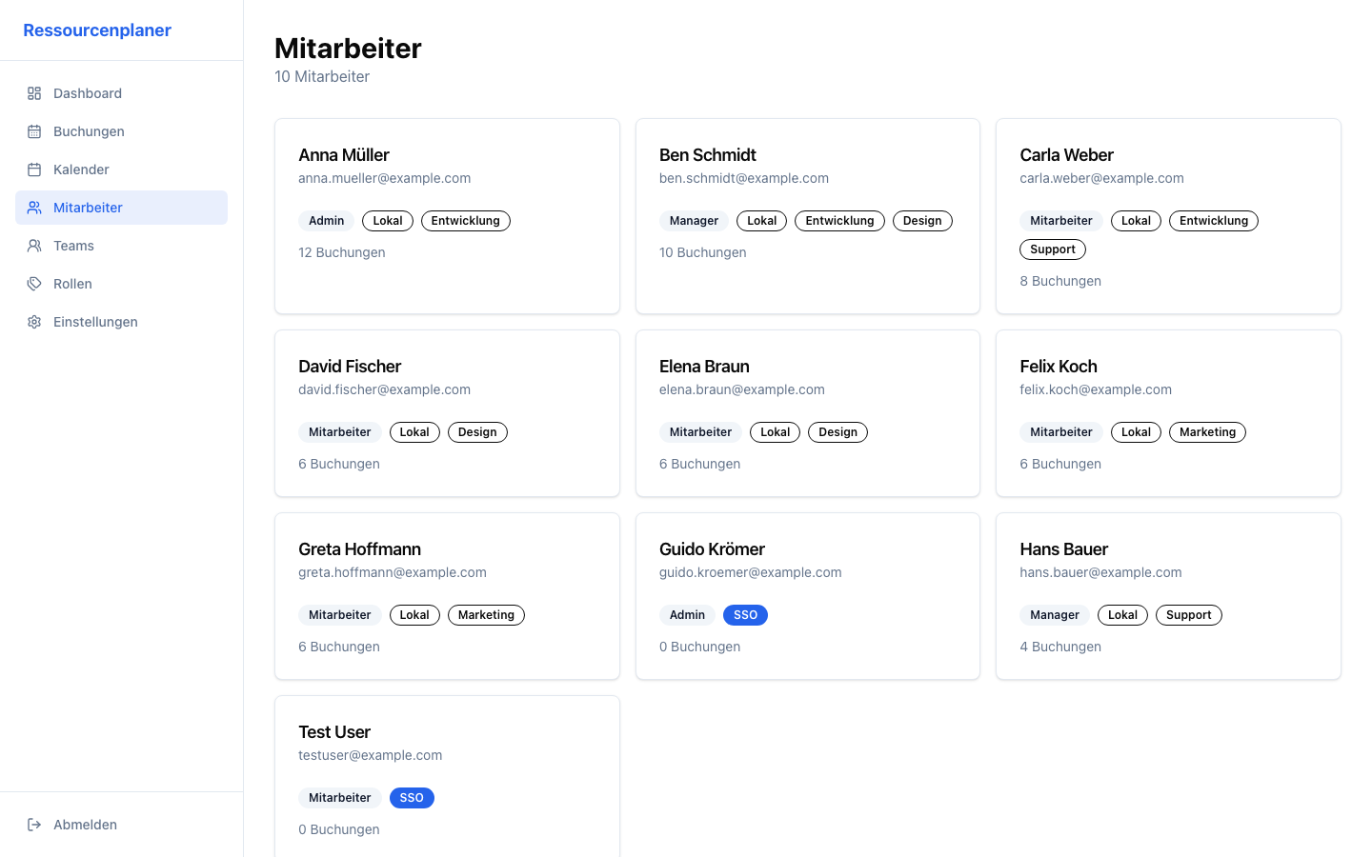
Task: Click the Support tag on Carla Weber's card
Action: 1053,249
